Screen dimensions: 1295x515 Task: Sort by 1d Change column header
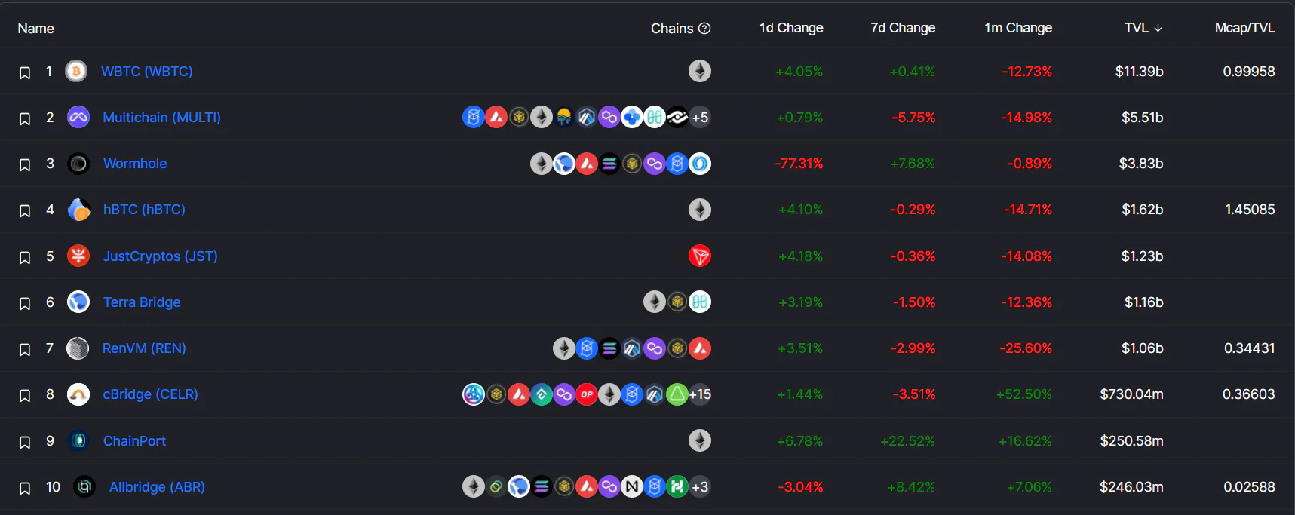pyautogui.click(x=791, y=28)
